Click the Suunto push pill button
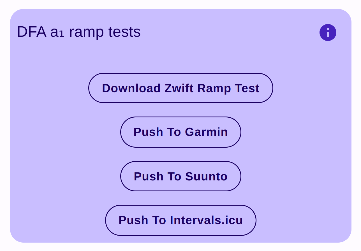Screen dimensions: 361x251 pyautogui.click(x=181, y=176)
